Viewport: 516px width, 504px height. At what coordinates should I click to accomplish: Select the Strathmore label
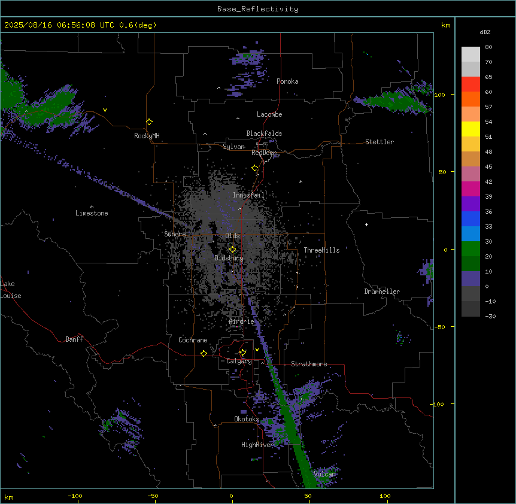point(309,364)
